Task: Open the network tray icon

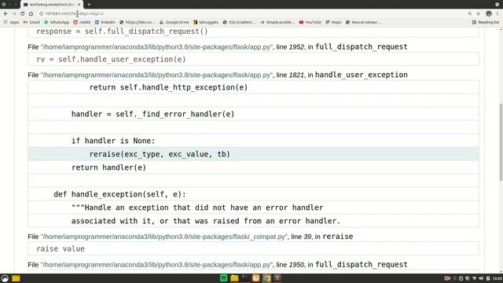Action: pos(474,278)
